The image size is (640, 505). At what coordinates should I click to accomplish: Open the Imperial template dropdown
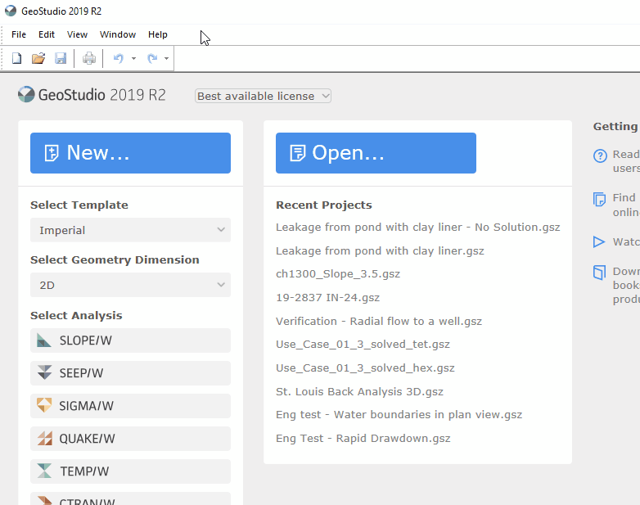click(x=130, y=230)
